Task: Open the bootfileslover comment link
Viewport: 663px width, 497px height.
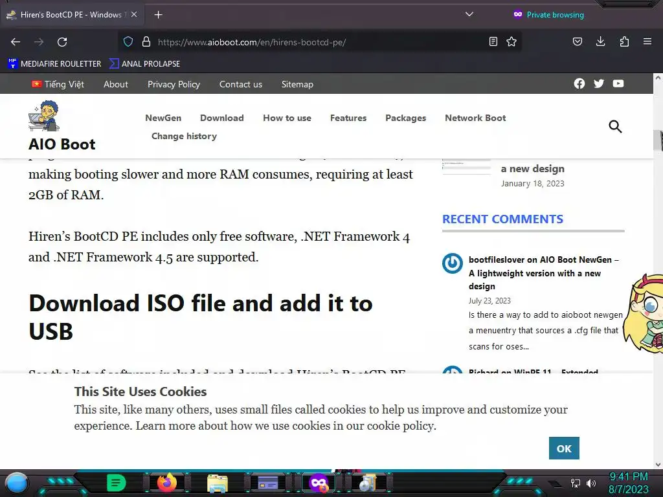Action: [x=543, y=273]
